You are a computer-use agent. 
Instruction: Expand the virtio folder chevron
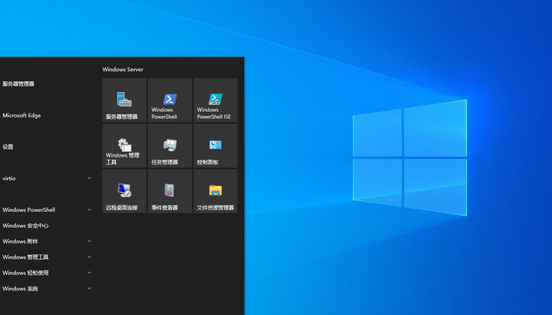tap(89, 178)
